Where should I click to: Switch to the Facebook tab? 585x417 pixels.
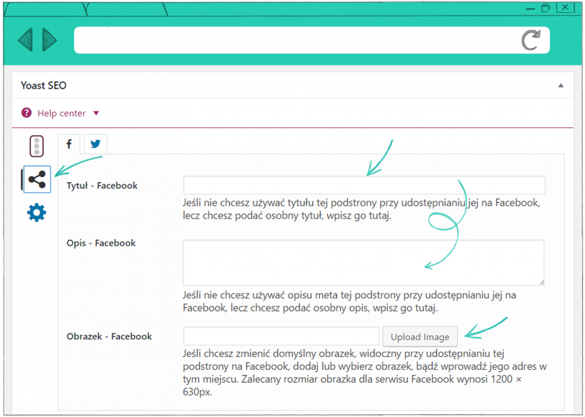69,144
